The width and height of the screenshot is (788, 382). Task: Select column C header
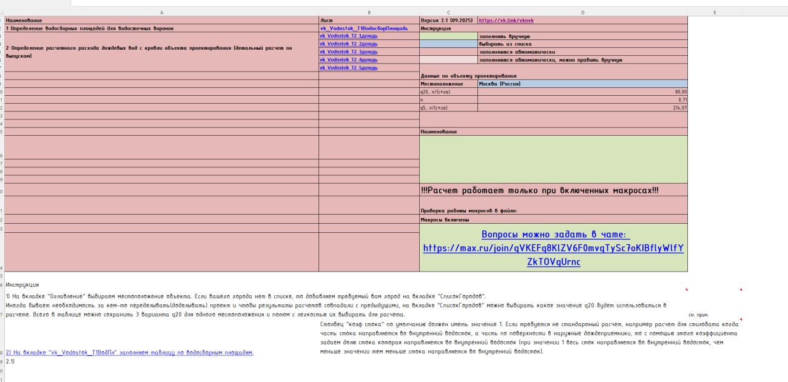click(448, 13)
